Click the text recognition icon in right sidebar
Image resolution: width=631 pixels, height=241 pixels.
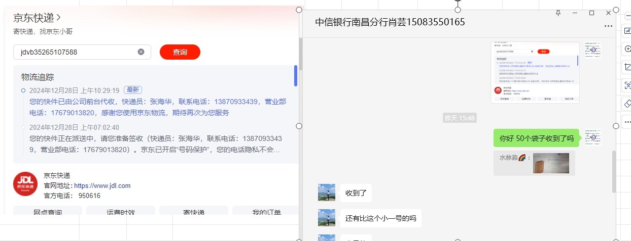tap(627, 85)
